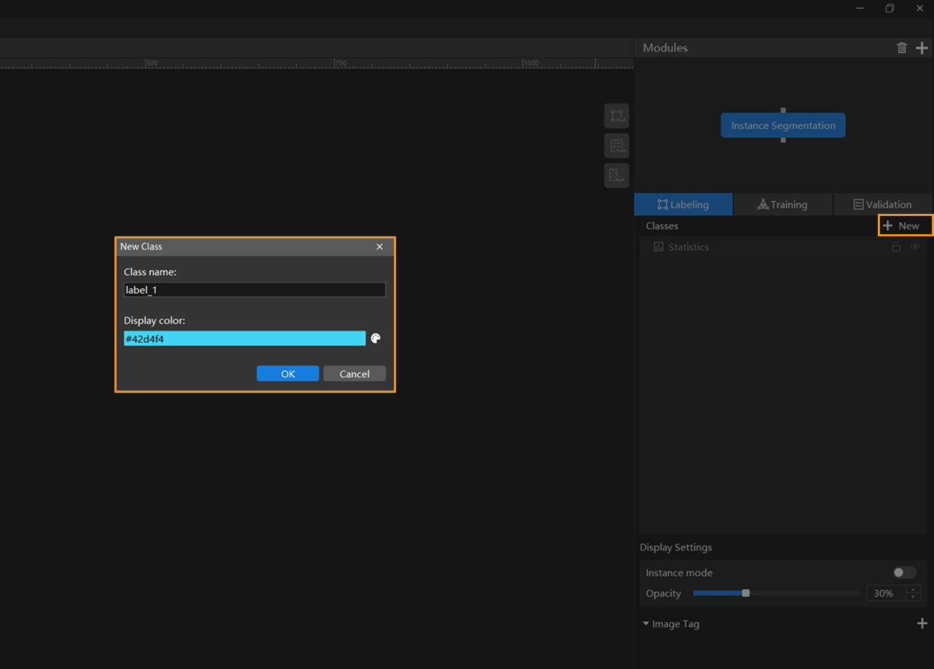This screenshot has width=934, height=669.
Task: Adjust the Opacity slider handle
Action: (746, 593)
